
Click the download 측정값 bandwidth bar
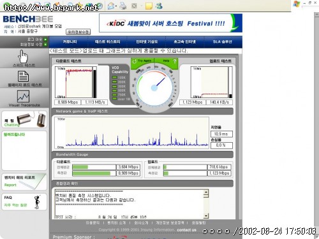[94, 173]
